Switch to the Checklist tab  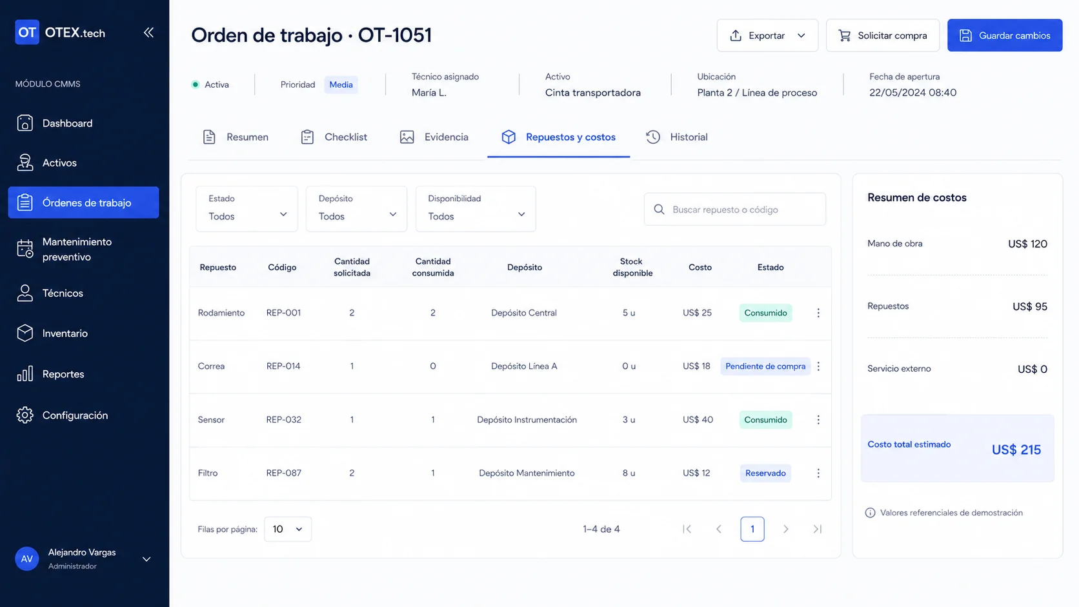[334, 137]
